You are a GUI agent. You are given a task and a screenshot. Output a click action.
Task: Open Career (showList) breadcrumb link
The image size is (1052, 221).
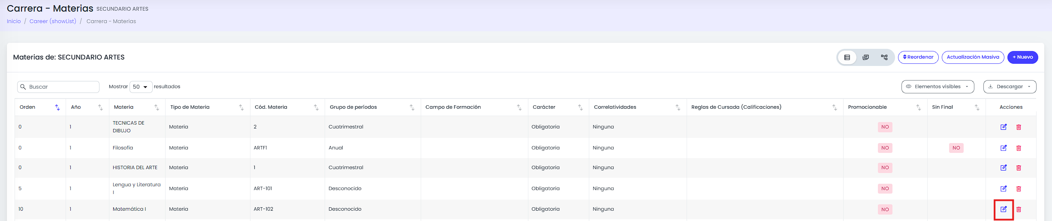(53, 21)
